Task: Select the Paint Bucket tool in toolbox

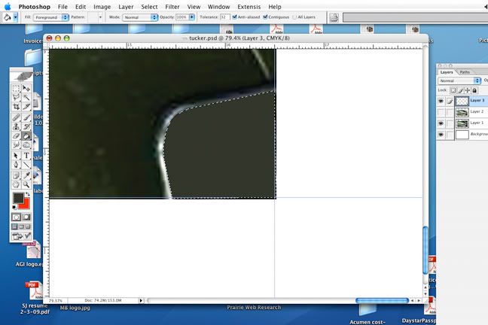Action: point(26,135)
